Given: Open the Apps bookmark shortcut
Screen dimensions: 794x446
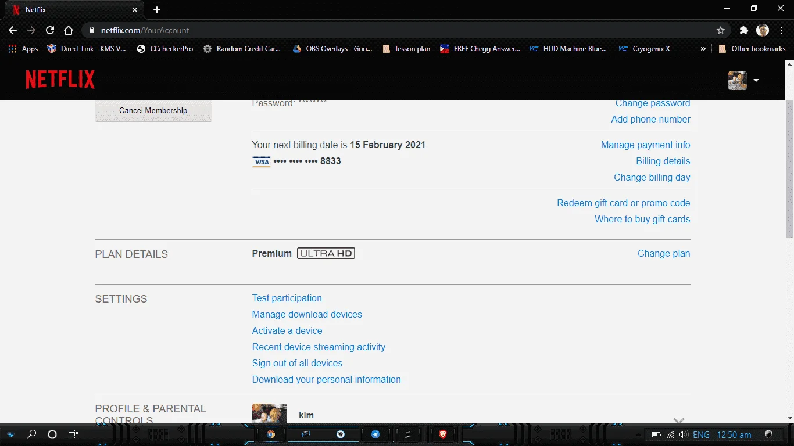Looking at the screenshot, I should click(23, 49).
